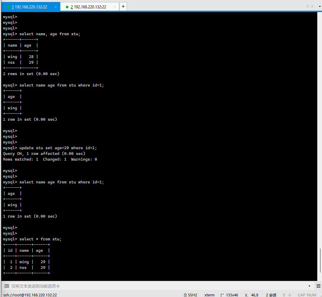
Task: Click 'Query OK, 1 row affected' output line
Action: click(x=44, y=154)
